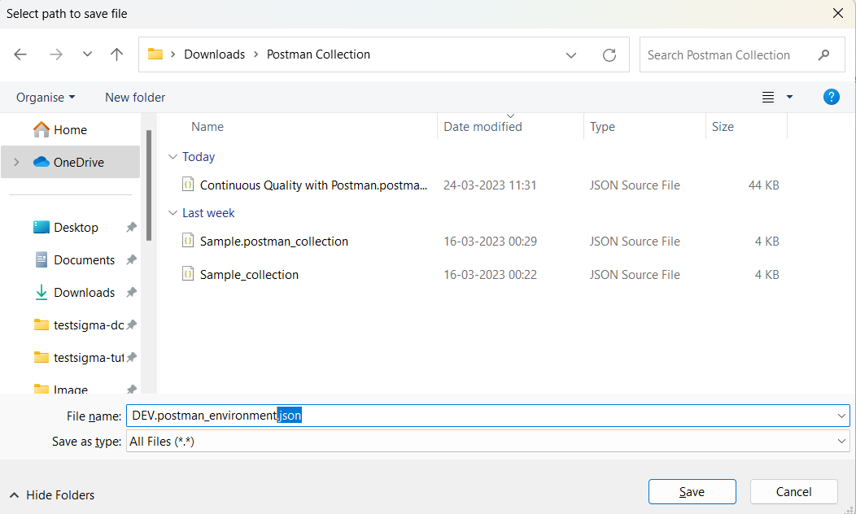Image resolution: width=856 pixels, height=514 pixels.
Task: Close the Select path dialog
Action: 838,13
